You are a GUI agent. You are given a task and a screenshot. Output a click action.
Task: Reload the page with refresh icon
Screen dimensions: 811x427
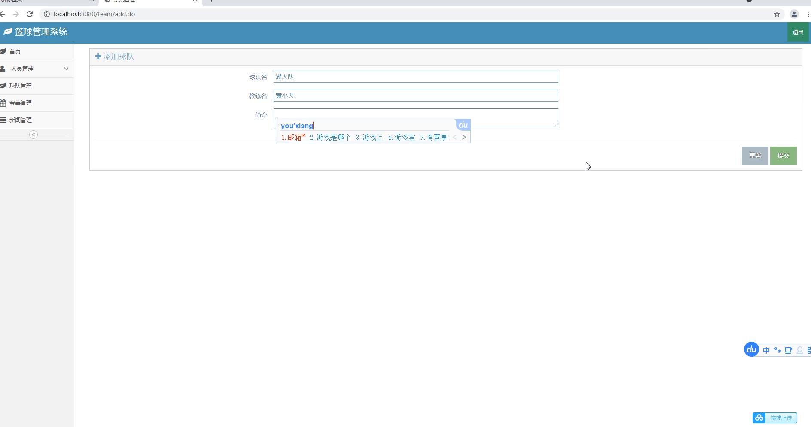(30, 14)
